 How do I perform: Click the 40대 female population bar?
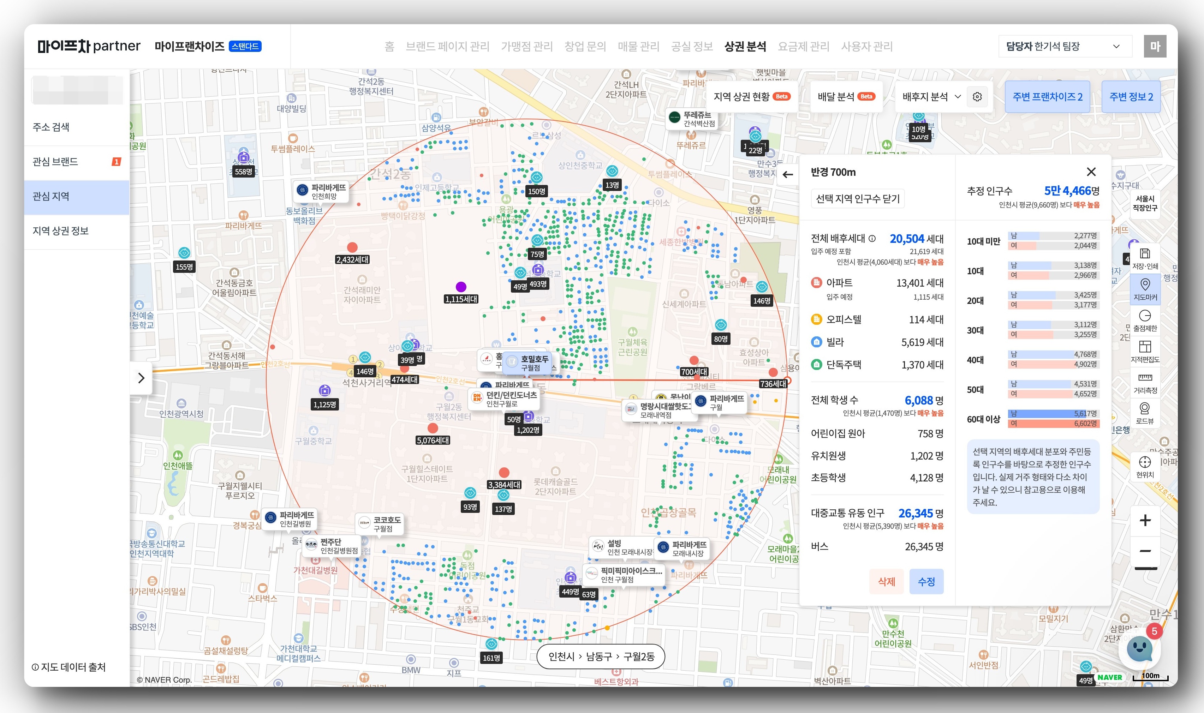[1053, 364]
